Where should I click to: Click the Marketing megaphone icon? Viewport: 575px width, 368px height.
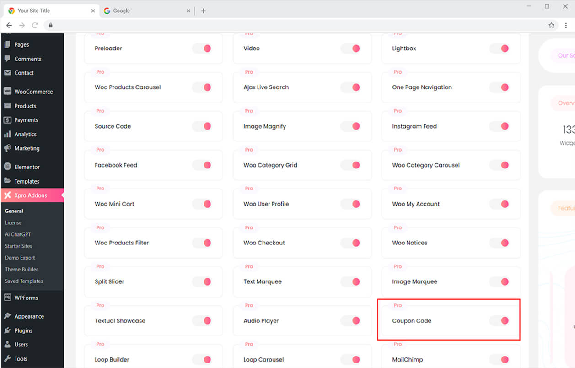tap(7, 148)
